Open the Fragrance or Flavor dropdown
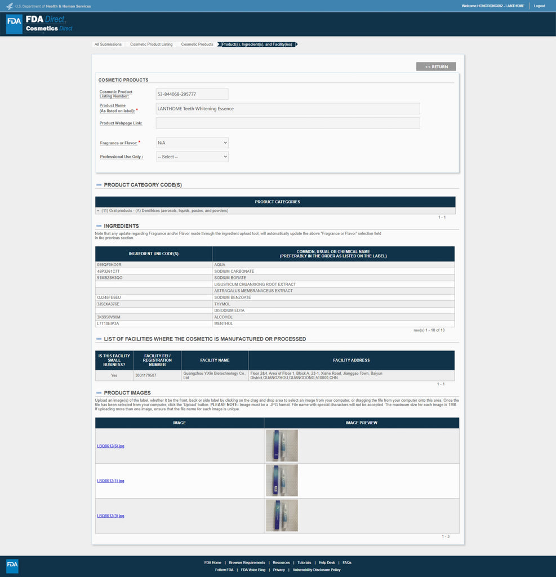The width and height of the screenshot is (556, 577). [x=192, y=143]
